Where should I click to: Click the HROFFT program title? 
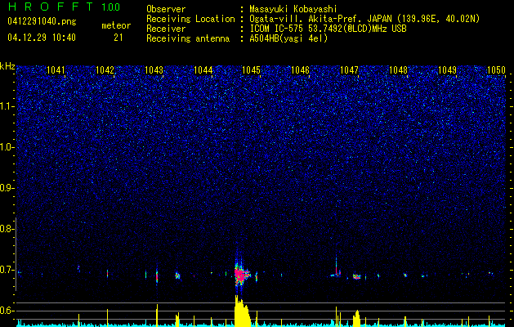click(51, 7)
